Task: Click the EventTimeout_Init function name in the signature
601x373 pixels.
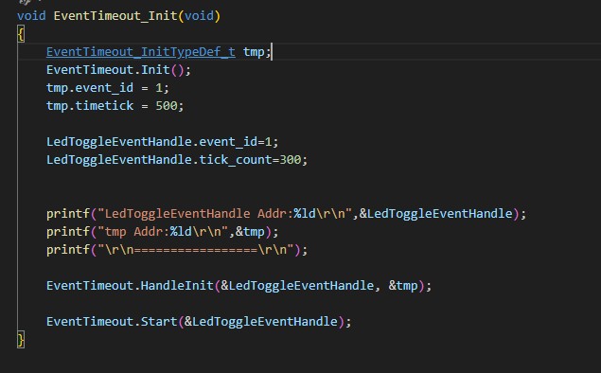Action: [115, 16]
